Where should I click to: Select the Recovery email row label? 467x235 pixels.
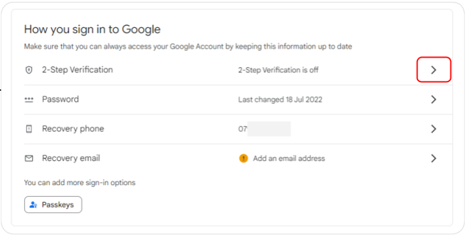71,158
